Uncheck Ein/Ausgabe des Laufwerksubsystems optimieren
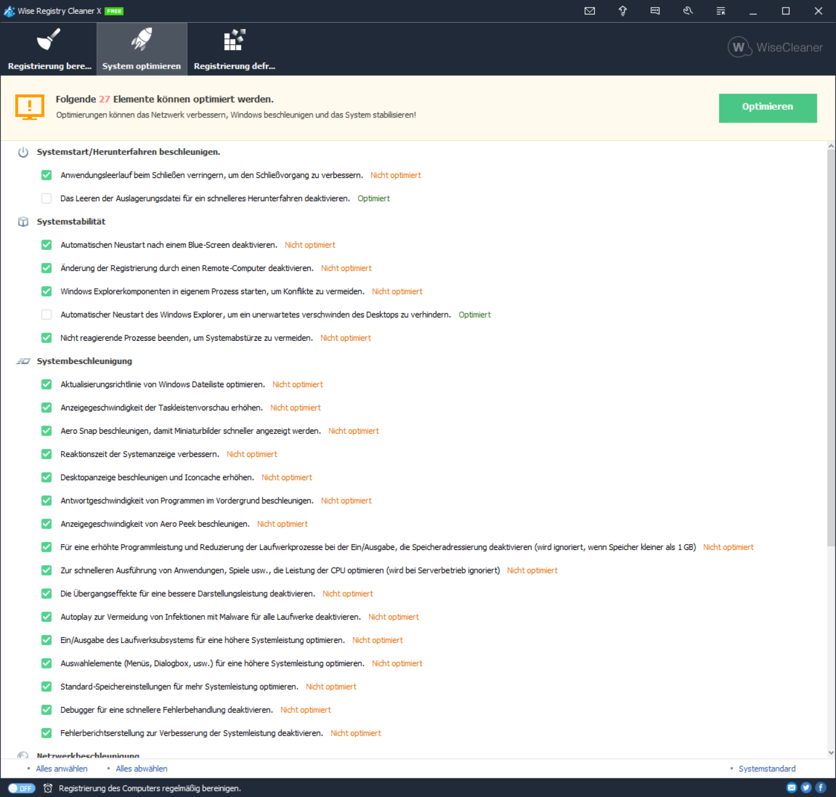The height and width of the screenshot is (797, 836). pyautogui.click(x=46, y=640)
